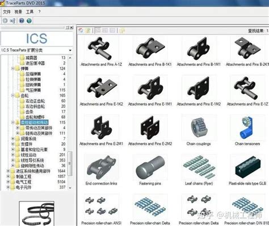Click the gray round back button icon
269x226 pixels.
pyautogui.click(x=5, y=20)
